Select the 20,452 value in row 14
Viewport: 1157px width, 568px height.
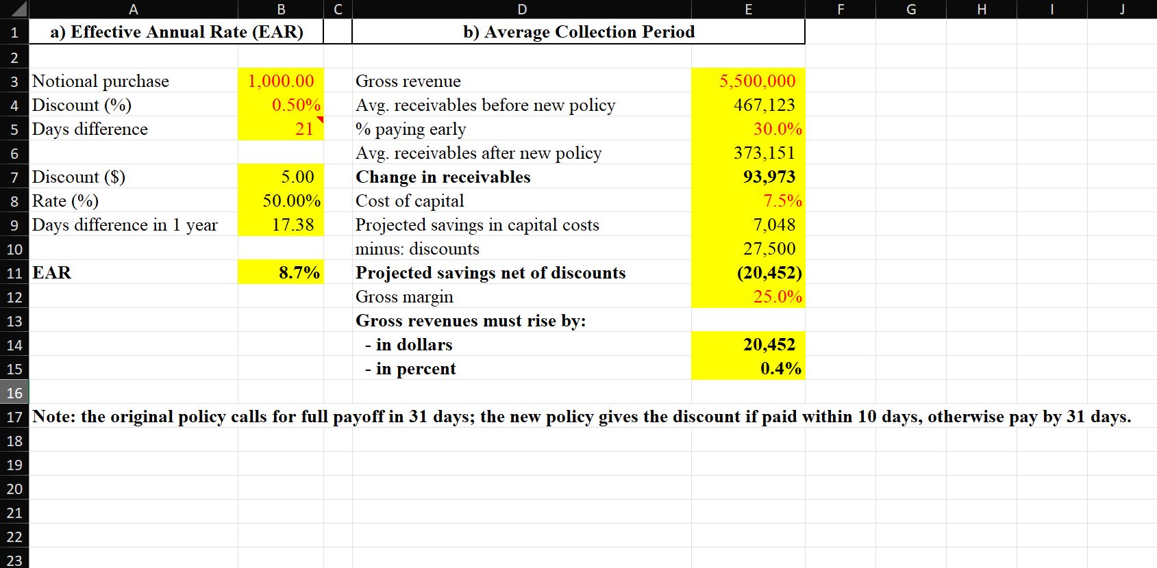tap(748, 344)
